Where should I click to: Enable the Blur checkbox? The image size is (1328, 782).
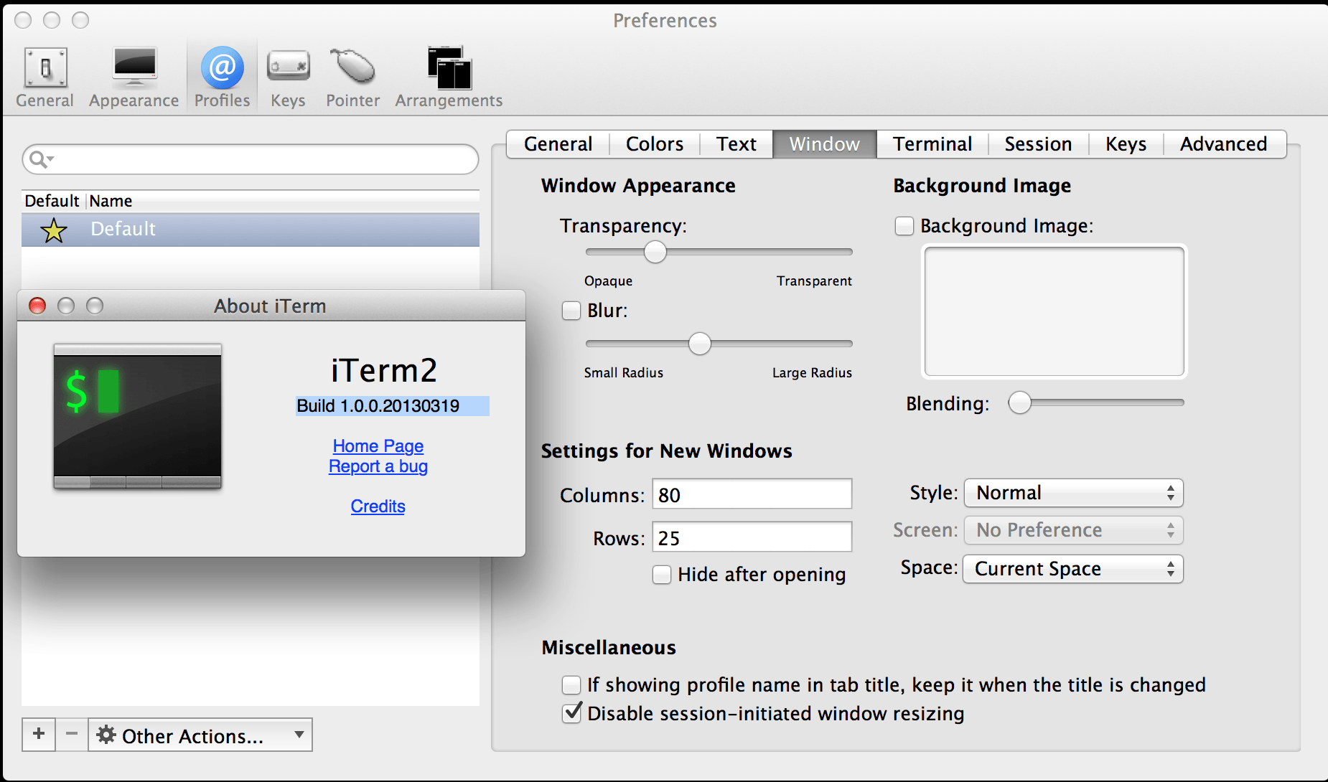(x=571, y=311)
